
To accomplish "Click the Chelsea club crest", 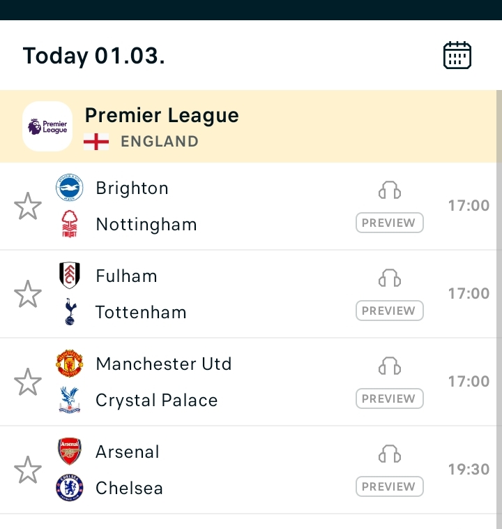I will point(70,487).
